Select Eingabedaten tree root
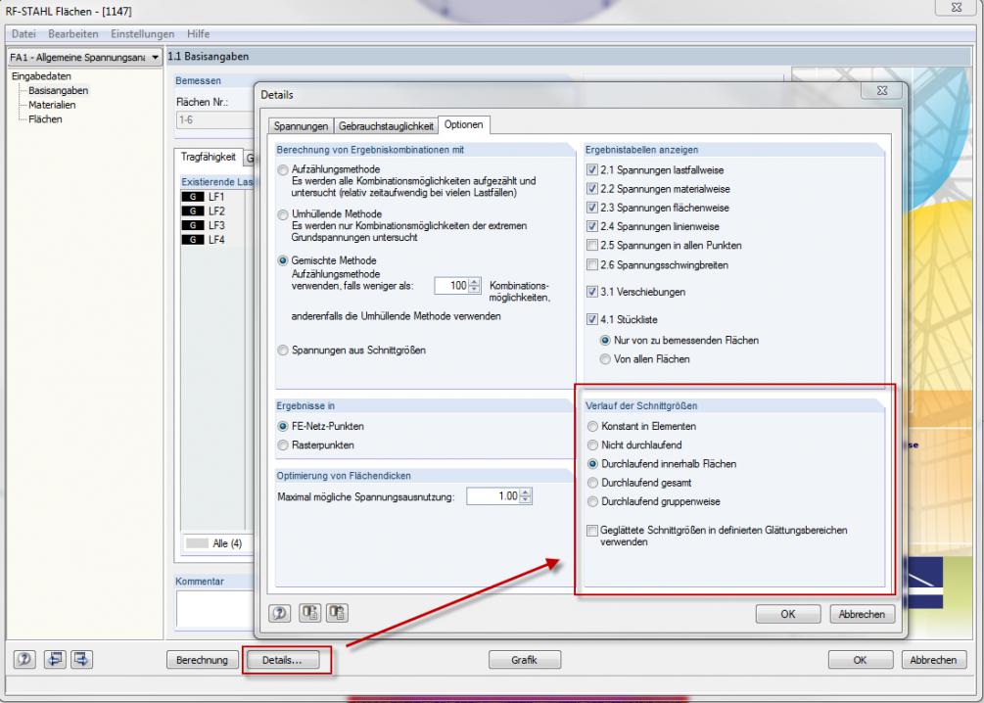The image size is (984, 703). click(41, 76)
